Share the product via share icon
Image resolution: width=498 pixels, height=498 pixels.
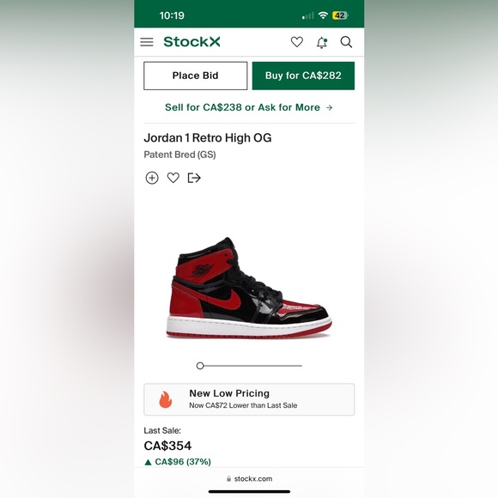click(194, 178)
